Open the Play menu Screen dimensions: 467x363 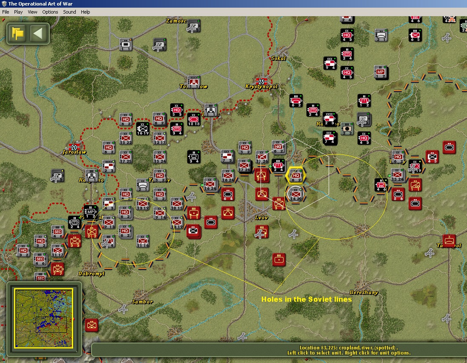pos(18,12)
